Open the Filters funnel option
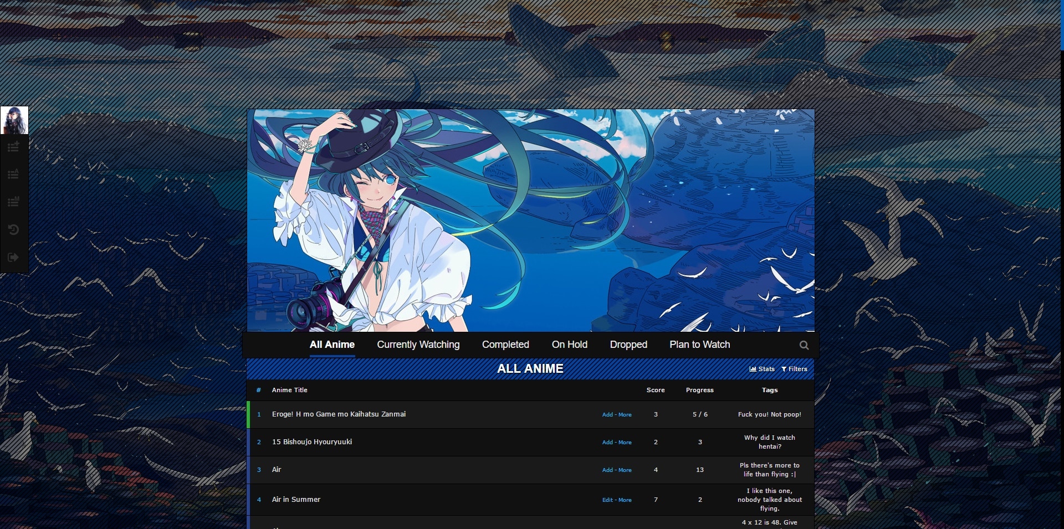 tap(794, 369)
